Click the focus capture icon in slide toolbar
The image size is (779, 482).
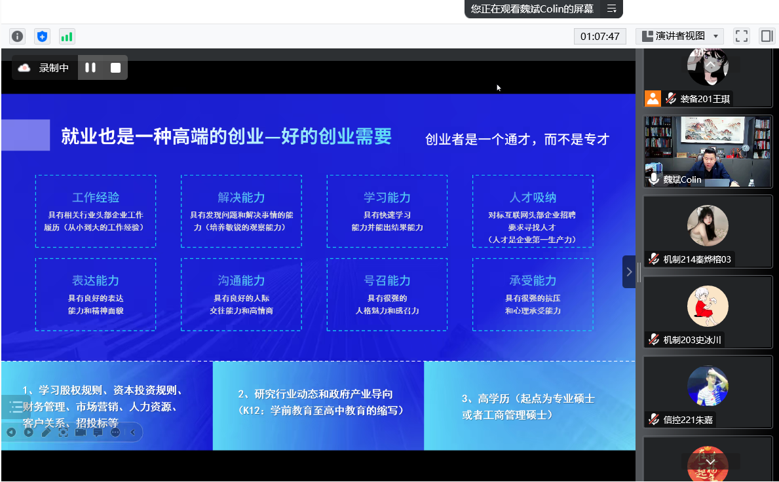point(63,432)
